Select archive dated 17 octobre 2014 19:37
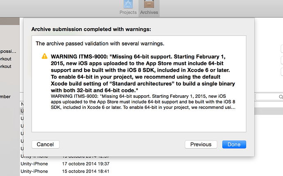This screenshot has width=283, height=176. coord(85,164)
